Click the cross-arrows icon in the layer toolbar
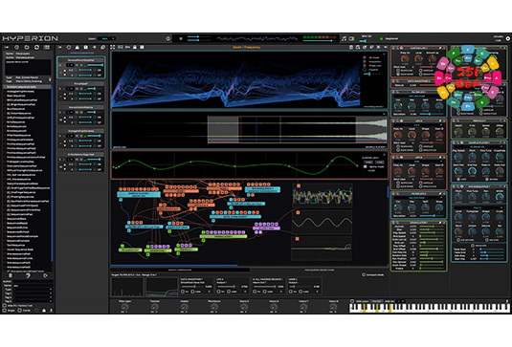512x347 pixels. click(95, 48)
